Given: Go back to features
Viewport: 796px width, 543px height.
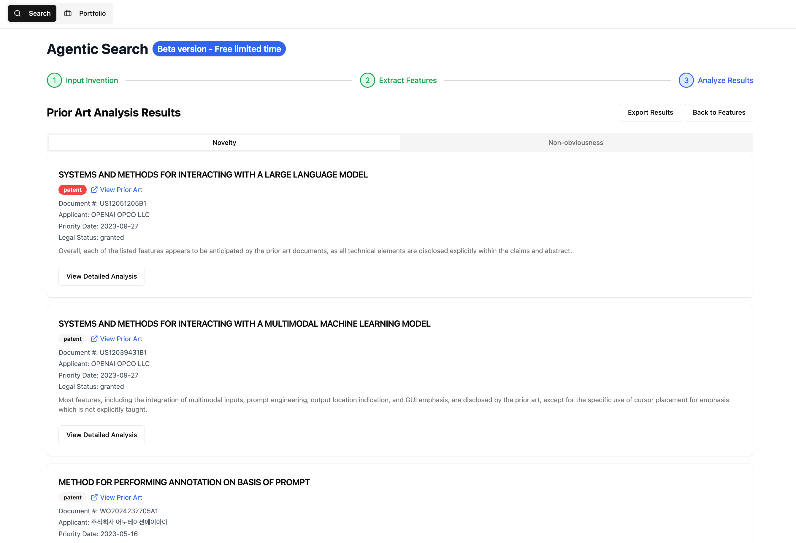Looking at the screenshot, I should tap(719, 113).
